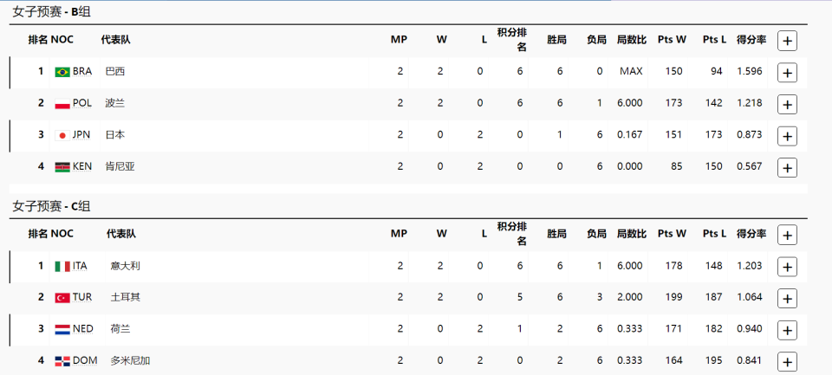Expand Kenya row details
The width and height of the screenshot is (832, 375).
point(787,168)
